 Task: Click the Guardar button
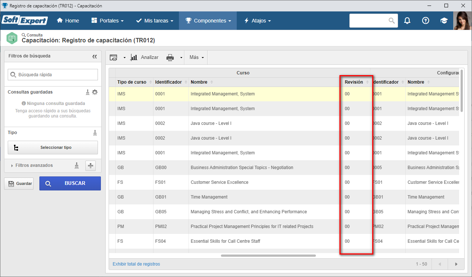[x=18, y=183]
